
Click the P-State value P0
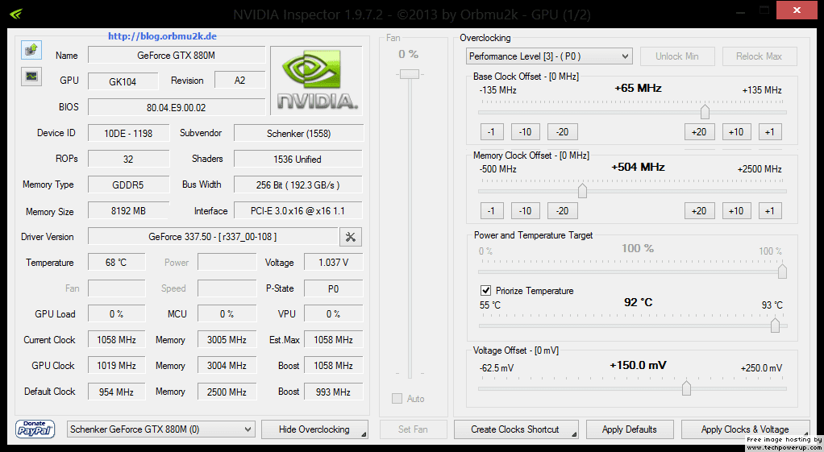pos(334,288)
